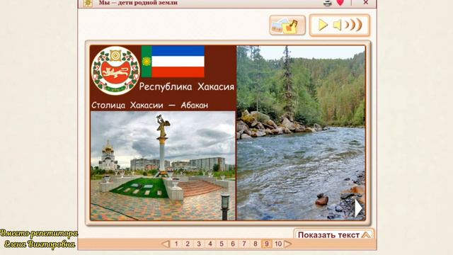Go to next page arrow
Viewport: 453px width, 255px height.
pyautogui.click(x=288, y=244)
